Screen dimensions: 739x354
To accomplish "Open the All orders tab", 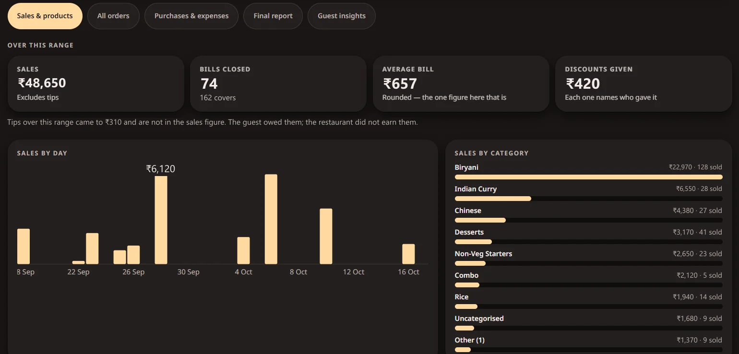I will click(x=113, y=16).
